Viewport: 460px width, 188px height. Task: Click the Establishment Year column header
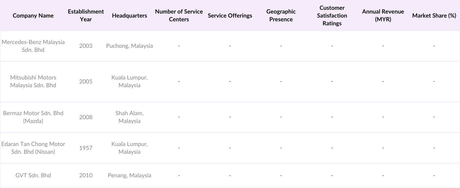86,16
